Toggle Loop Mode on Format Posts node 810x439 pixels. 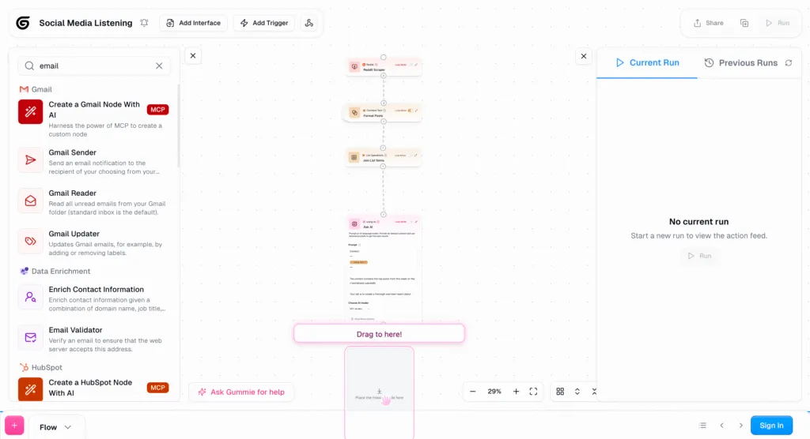coord(411,111)
